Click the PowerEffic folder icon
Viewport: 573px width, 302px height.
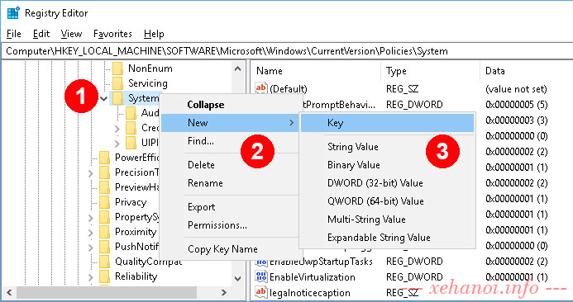pyautogui.click(x=104, y=158)
